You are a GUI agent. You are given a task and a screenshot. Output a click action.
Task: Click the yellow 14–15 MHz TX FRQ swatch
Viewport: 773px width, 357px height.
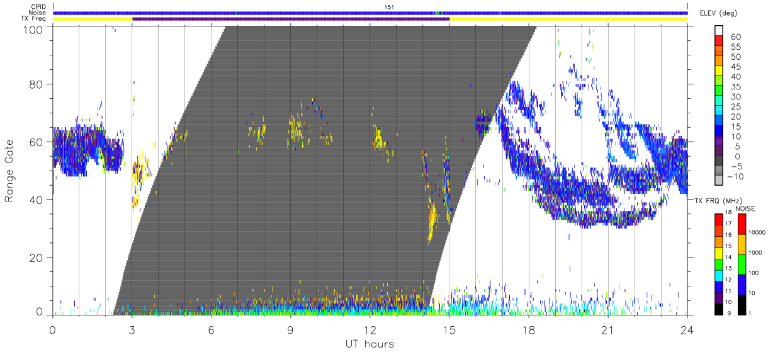click(x=718, y=252)
